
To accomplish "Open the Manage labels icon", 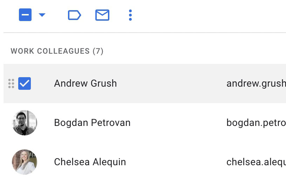I will pos(74,15).
